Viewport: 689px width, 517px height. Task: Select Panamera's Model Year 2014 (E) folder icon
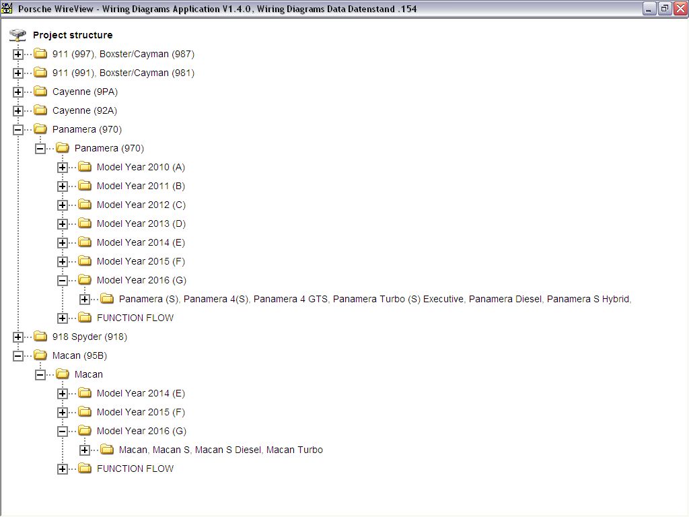pyautogui.click(x=85, y=242)
